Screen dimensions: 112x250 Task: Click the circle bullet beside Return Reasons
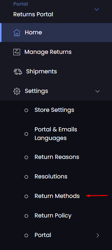click(26, 157)
